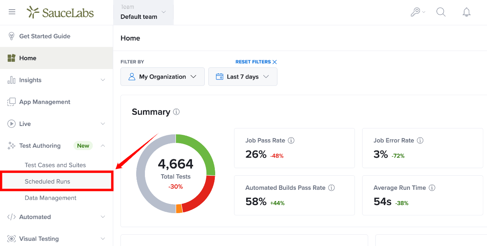Expand the Insights sidebar section
Screen dimensions: 487x246
click(x=57, y=80)
